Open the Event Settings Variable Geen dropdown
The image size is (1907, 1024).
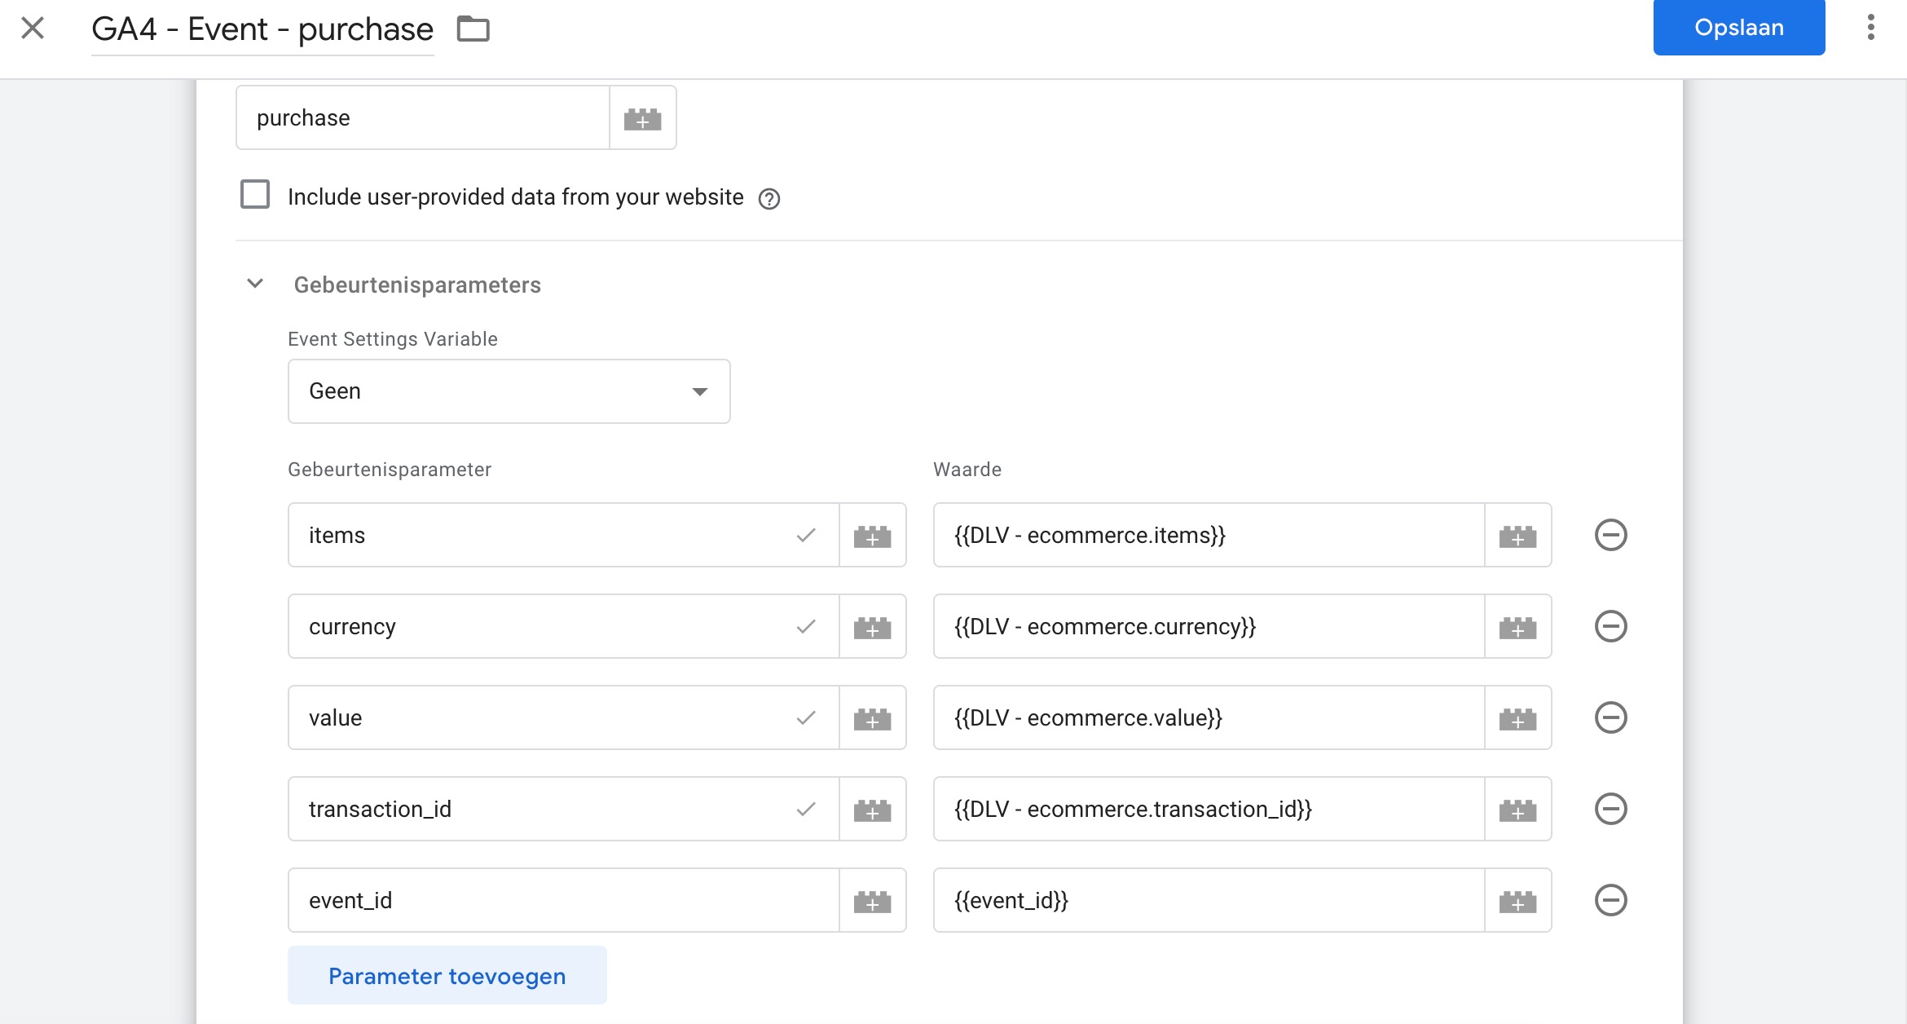click(509, 391)
